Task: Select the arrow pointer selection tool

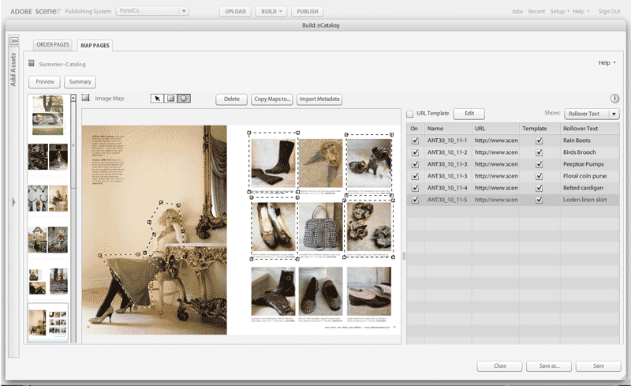Action: click(158, 99)
